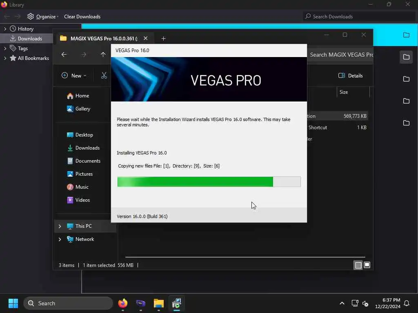This screenshot has width=418, height=313.
Task: Select Network in navigation pane
Action: pos(80,239)
